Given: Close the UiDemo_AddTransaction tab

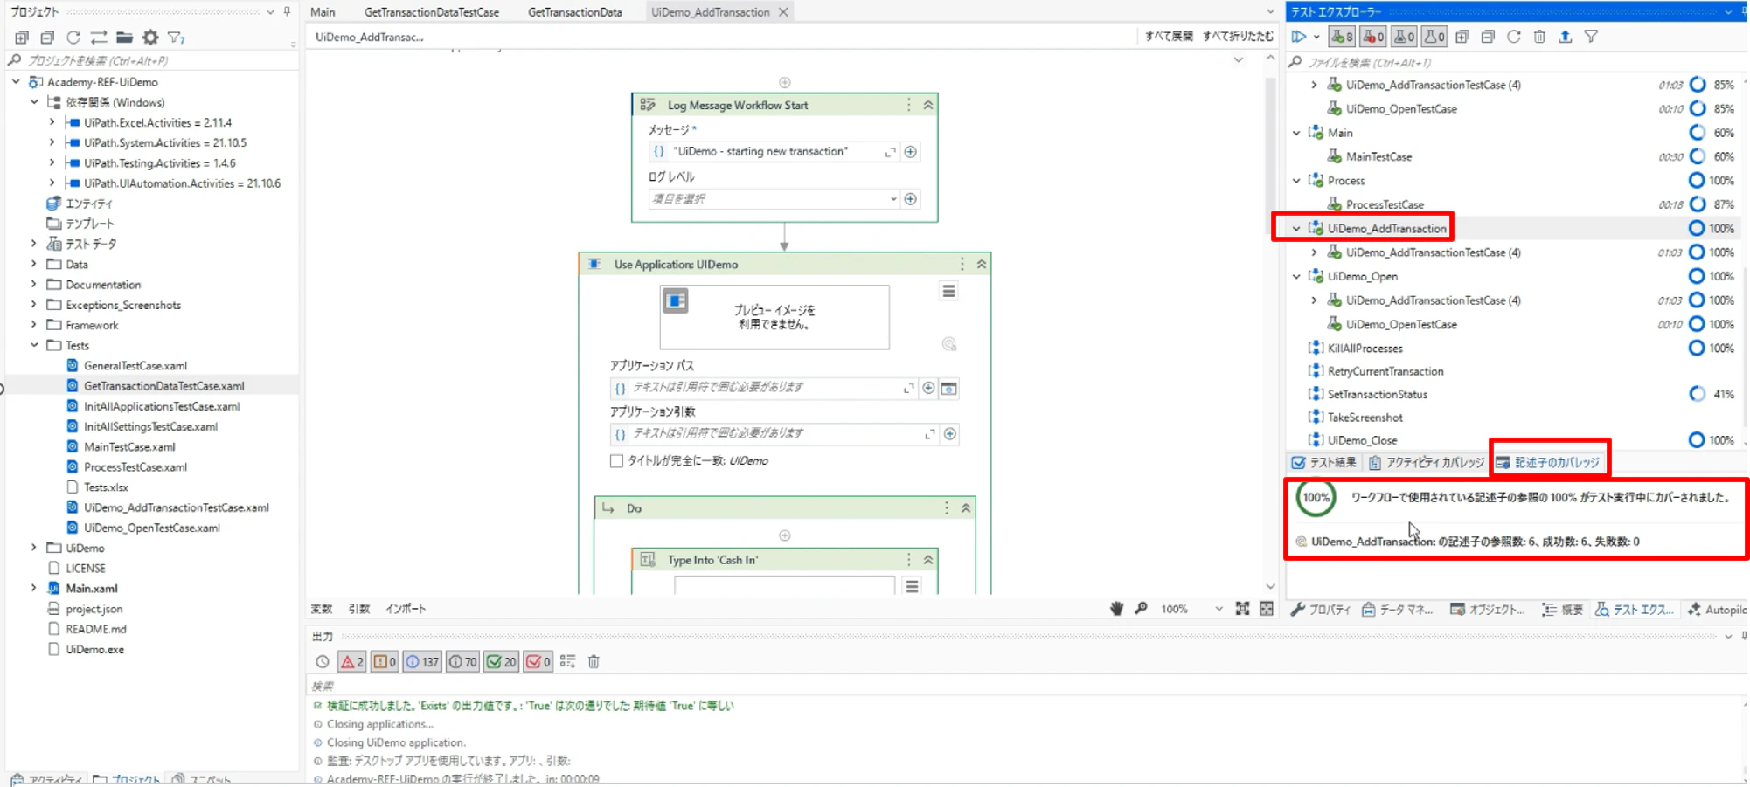Looking at the screenshot, I should pyautogui.click(x=783, y=12).
